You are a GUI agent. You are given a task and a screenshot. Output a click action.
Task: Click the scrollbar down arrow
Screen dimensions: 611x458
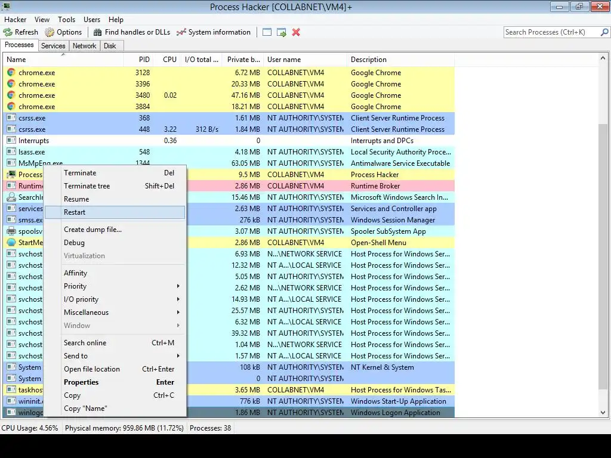click(603, 413)
